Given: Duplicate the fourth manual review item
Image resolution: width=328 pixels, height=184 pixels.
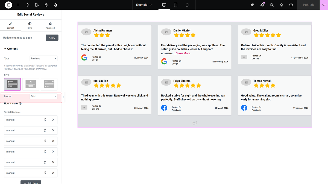Looking at the screenshot, I should (x=45, y=152).
